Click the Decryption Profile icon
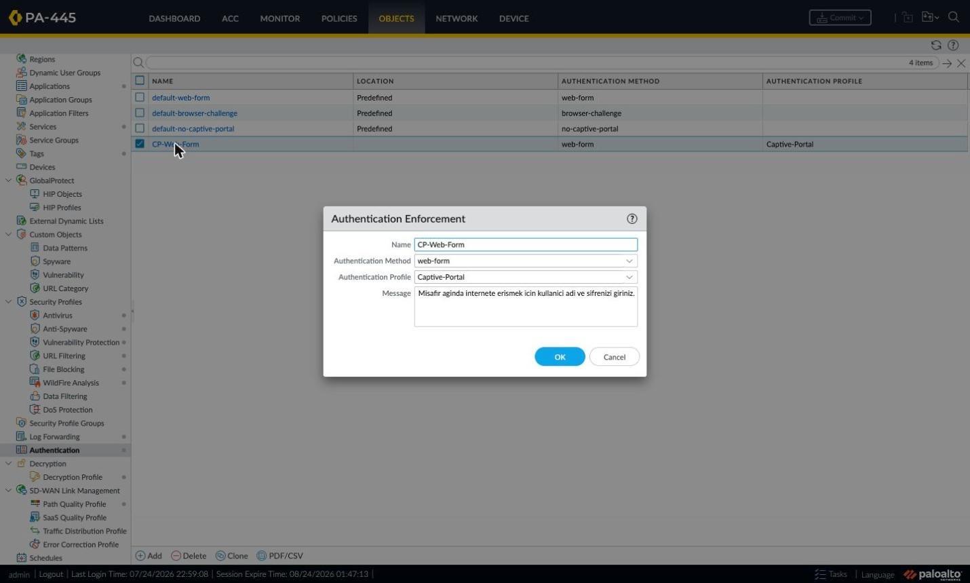The height and width of the screenshot is (583, 970). (x=35, y=477)
